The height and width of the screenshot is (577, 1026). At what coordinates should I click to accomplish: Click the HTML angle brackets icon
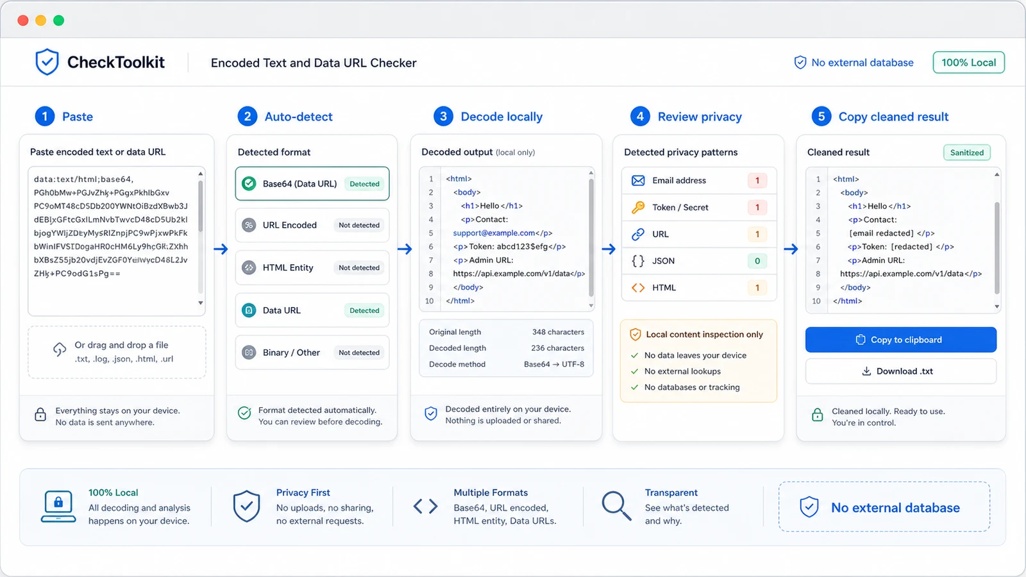(x=638, y=288)
